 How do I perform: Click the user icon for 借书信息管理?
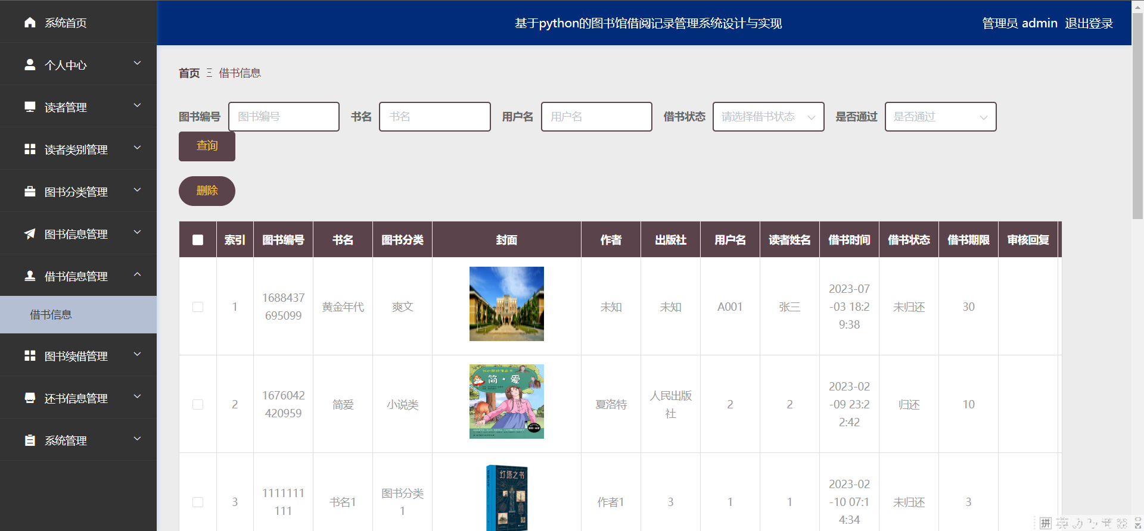pyautogui.click(x=30, y=276)
